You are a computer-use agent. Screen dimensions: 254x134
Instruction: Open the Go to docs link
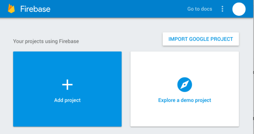pyautogui.click(x=200, y=9)
